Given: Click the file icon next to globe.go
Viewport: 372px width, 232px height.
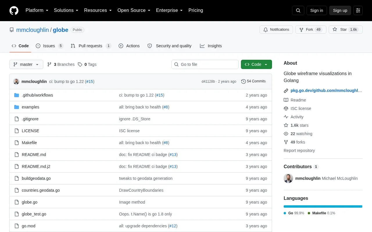Looking at the screenshot, I should [x=17, y=202].
